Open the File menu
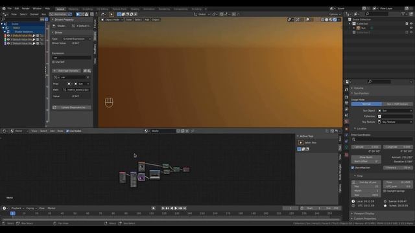This screenshot has width=415, height=233. click(x=10, y=8)
